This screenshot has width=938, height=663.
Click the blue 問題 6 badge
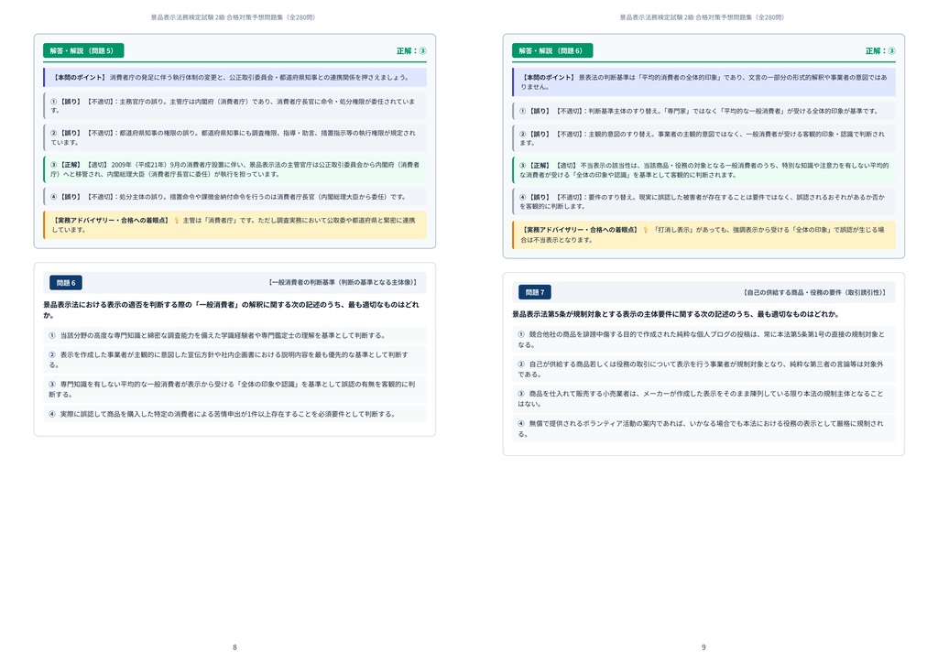point(66,283)
